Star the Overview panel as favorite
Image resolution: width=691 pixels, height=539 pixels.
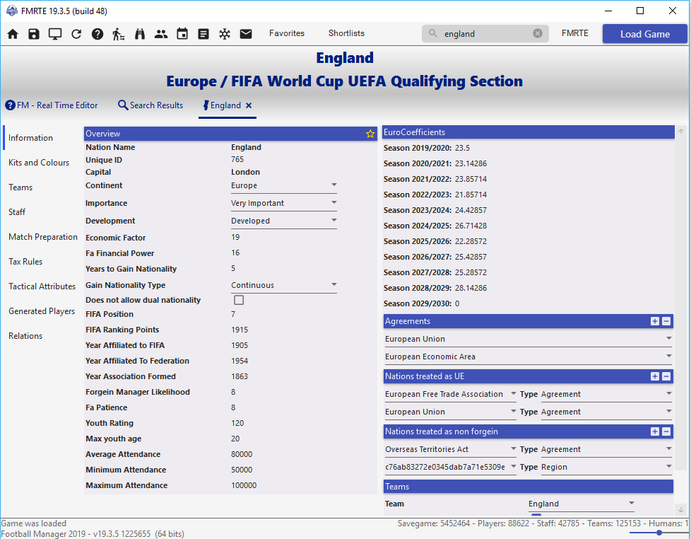(370, 134)
